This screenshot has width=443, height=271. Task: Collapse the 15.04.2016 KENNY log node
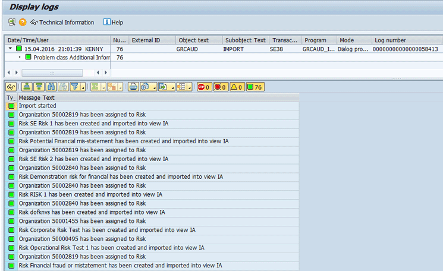[x=10, y=49]
